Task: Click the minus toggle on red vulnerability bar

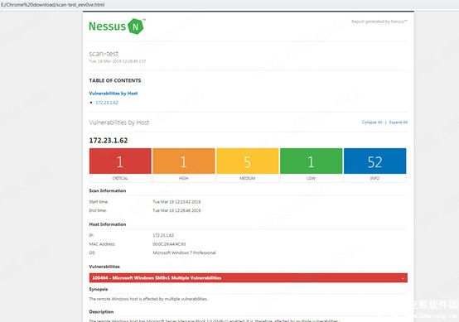Action: [403, 278]
